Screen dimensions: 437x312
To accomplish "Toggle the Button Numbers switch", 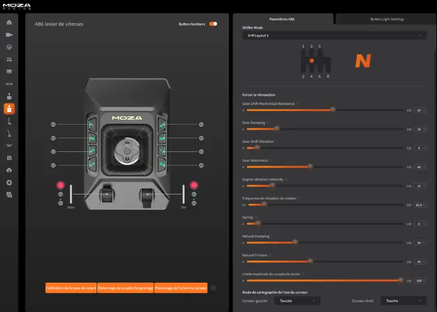I will pyautogui.click(x=213, y=24).
